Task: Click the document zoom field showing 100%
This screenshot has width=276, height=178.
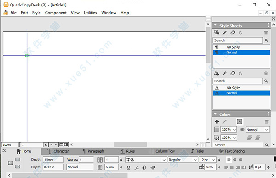Action: (10, 145)
